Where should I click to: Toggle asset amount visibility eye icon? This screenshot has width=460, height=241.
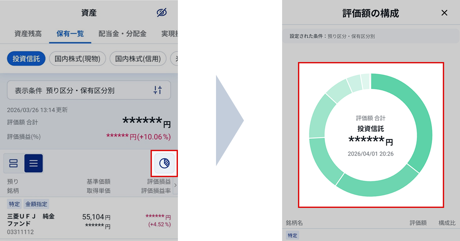tap(162, 13)
